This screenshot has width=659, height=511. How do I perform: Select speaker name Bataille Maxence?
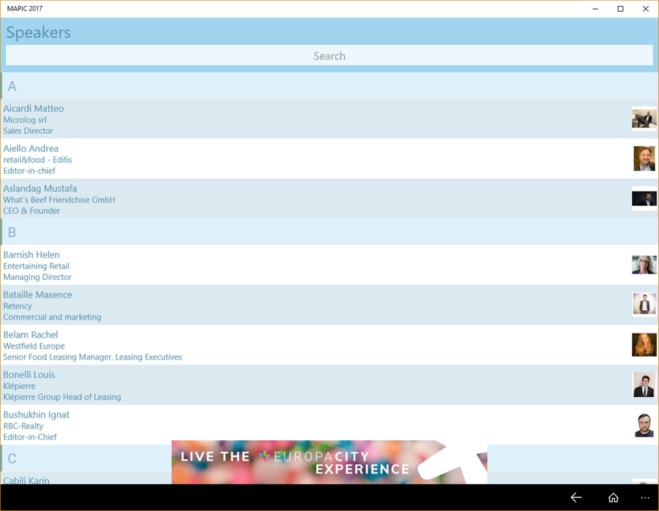pyautogui.click(x=38, y=295)
